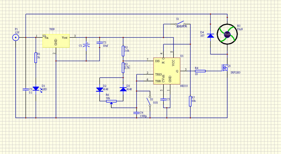Click diode D4 symbol near the fan

click(x=210, y=36)
